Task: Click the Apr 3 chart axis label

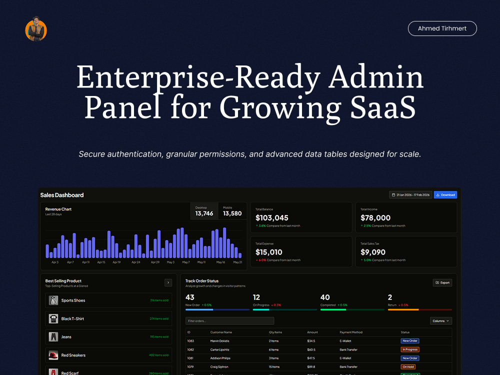Action: click(55, 262)
